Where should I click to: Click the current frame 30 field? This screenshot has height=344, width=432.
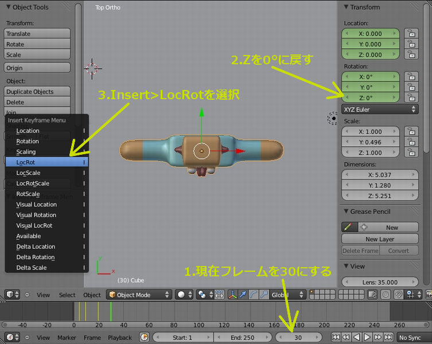coord(298,337)
